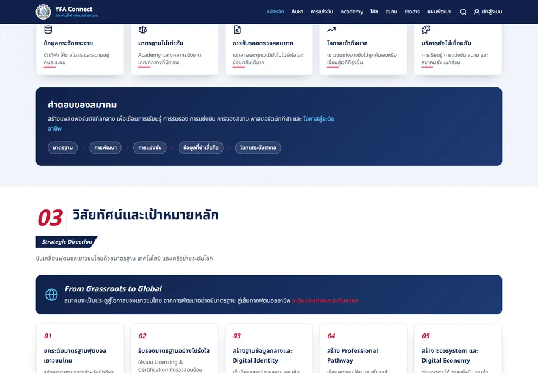The height and width of the screenshot is (373, 538).
Task: Open the ข่าวสาร navigation item
Action: point(412,12)
